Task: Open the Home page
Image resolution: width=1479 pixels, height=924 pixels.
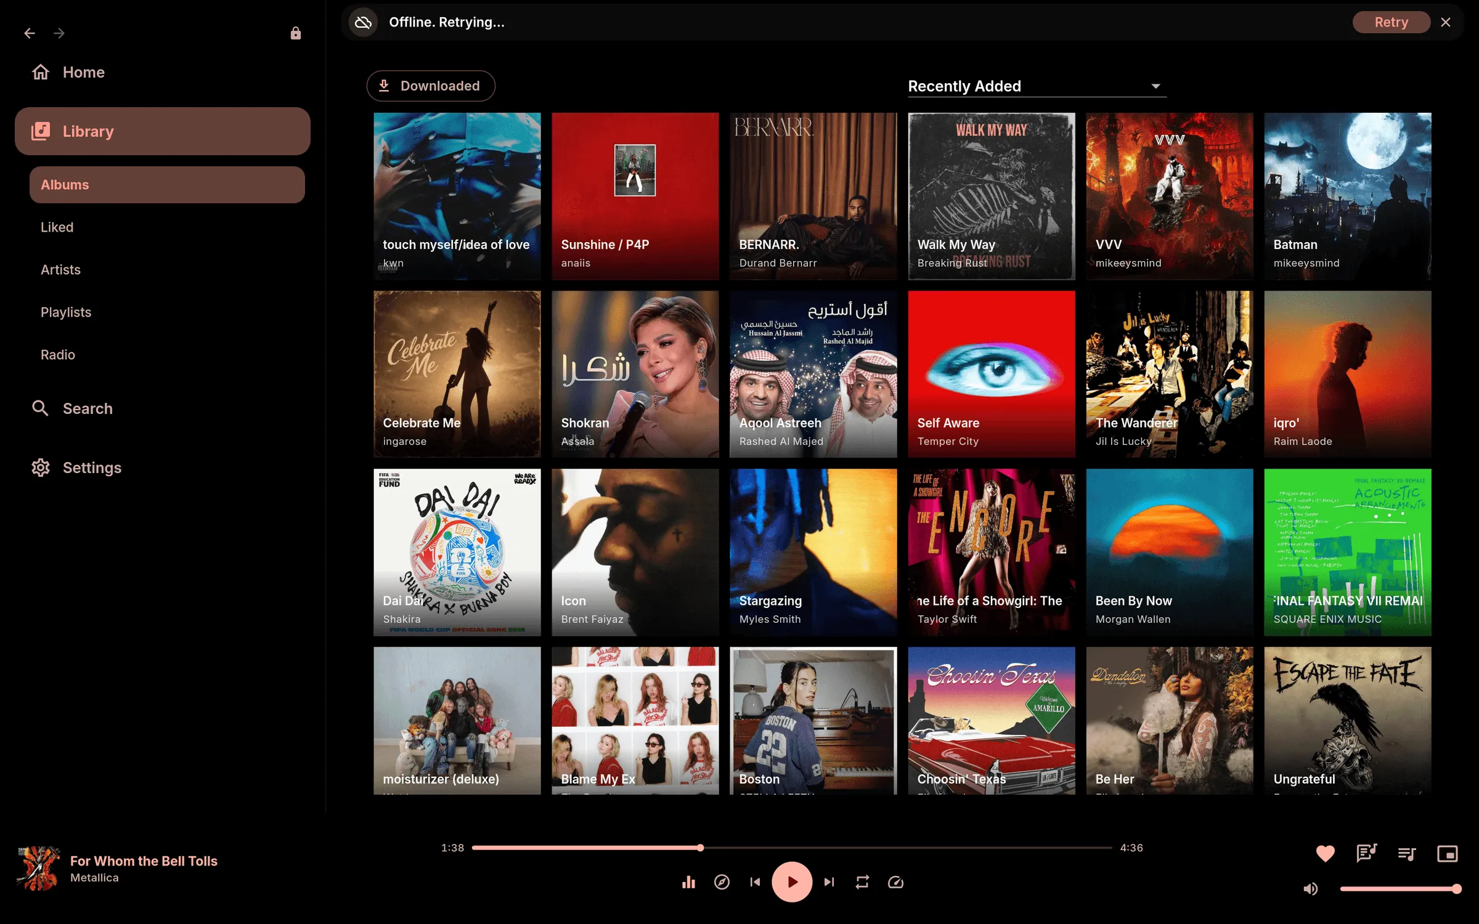Action: click(163, 72)
